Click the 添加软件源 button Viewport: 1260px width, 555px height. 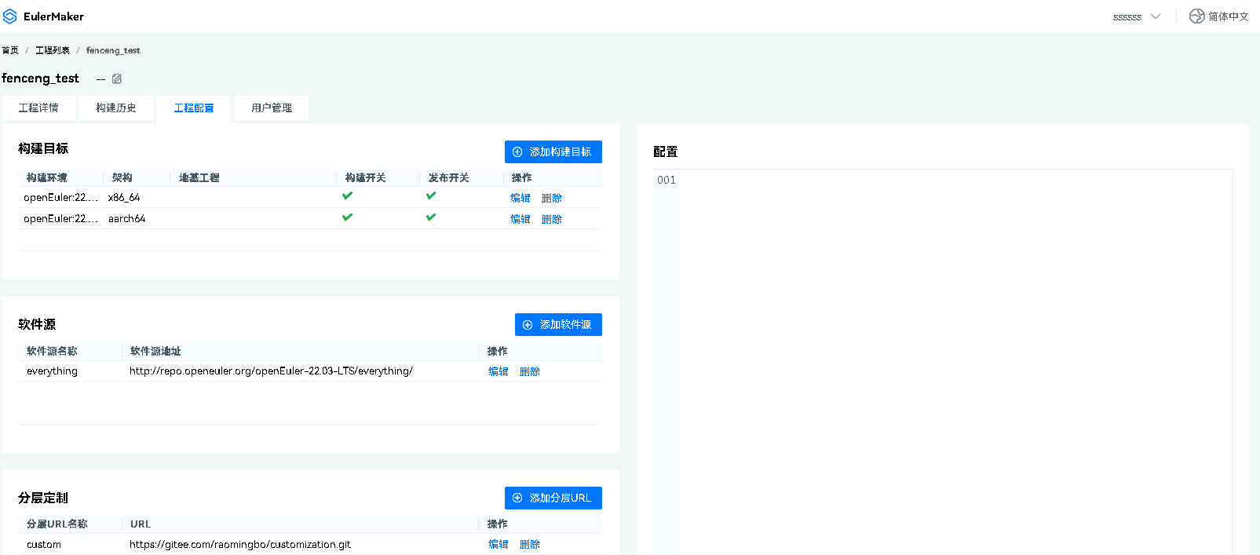point(558,325)
